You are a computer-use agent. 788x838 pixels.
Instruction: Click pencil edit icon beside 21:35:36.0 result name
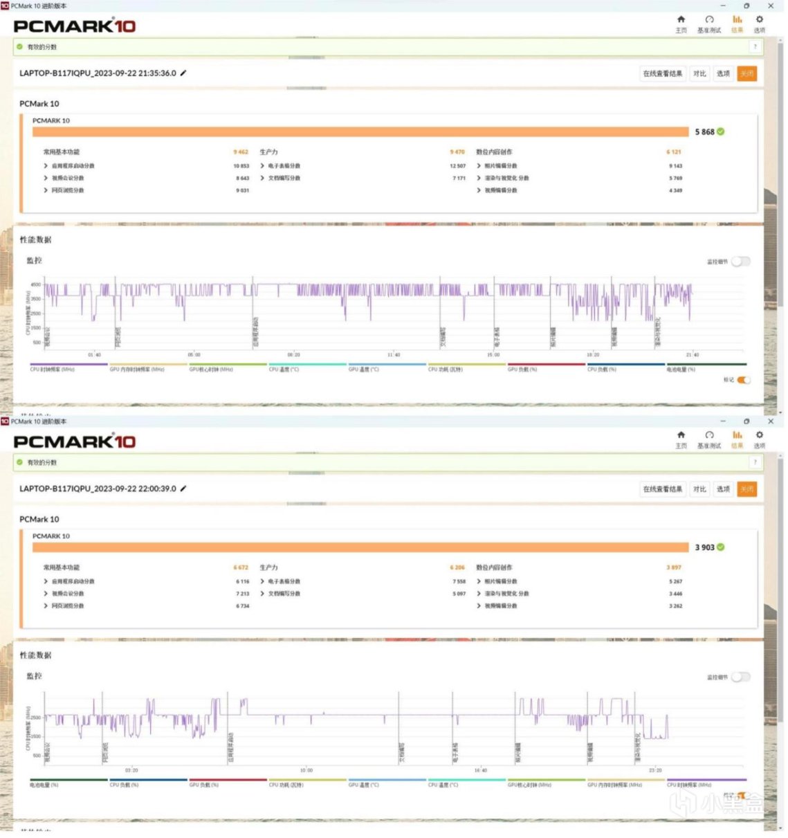(x=183, y=73)
